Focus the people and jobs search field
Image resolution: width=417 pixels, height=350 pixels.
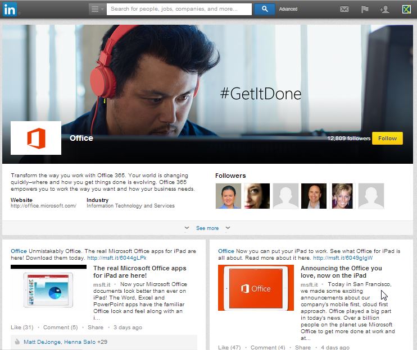point(179,9)
